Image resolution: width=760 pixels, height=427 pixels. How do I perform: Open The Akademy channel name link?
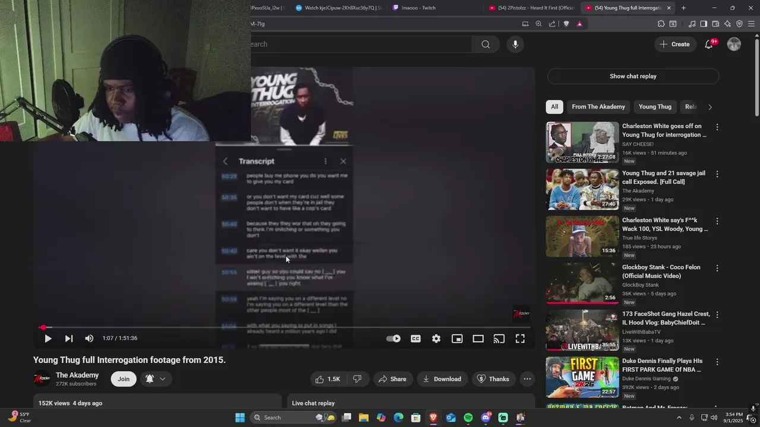pyautogui.click(x=77, y=375)
